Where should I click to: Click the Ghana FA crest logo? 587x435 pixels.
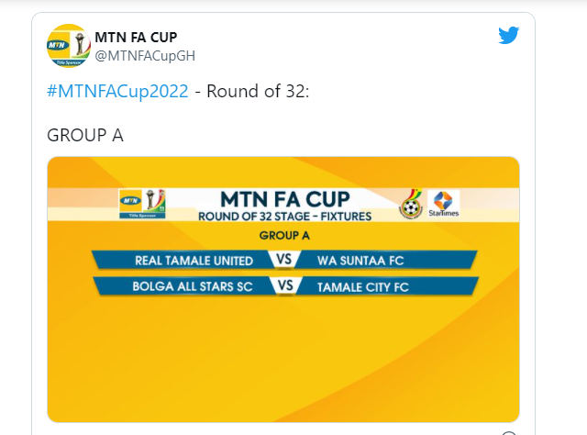[x=411, y=205]
